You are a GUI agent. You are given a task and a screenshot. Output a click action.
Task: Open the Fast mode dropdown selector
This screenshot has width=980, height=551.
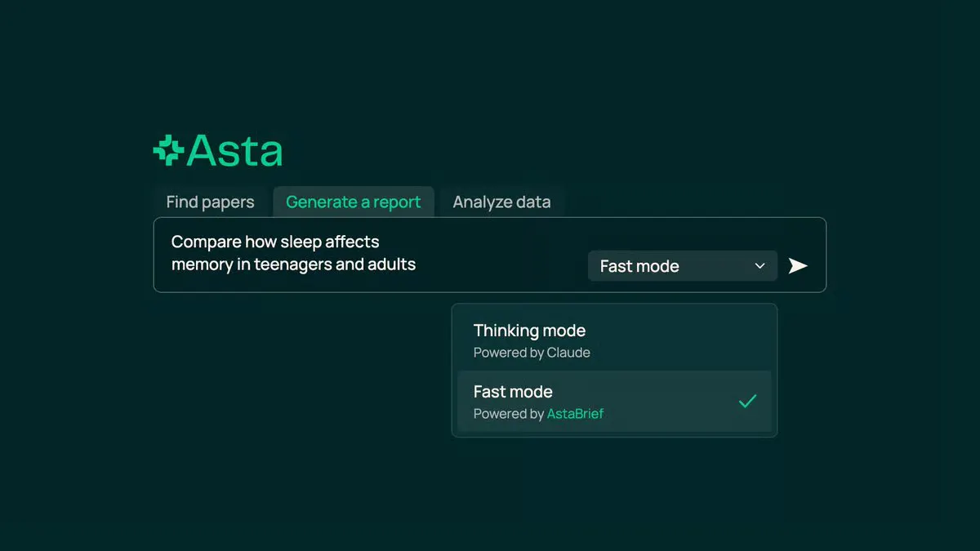point(683,266)
